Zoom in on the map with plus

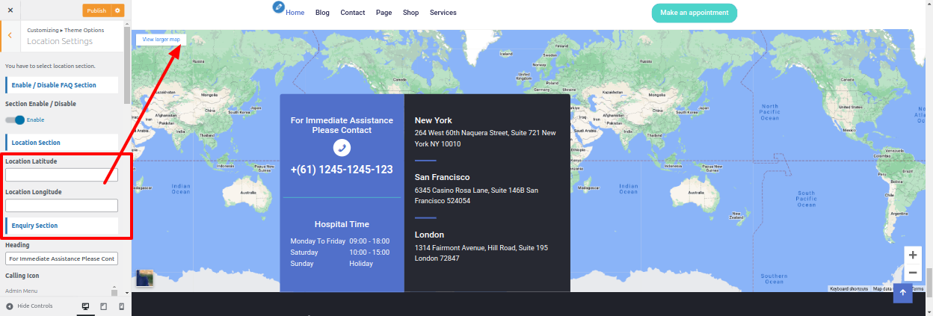pyautogui.click(x=913, y=255)
